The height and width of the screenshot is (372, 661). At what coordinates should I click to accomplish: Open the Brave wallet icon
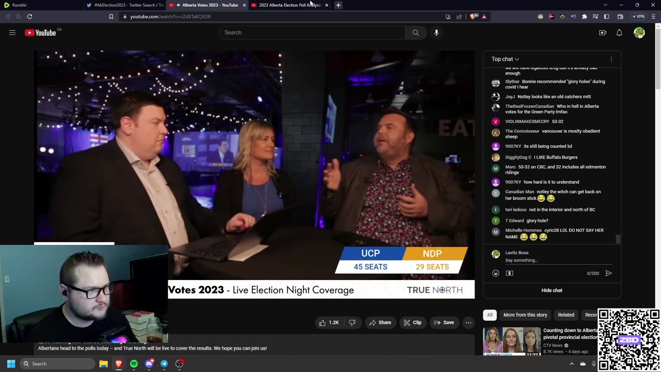[x=620, y=17]
